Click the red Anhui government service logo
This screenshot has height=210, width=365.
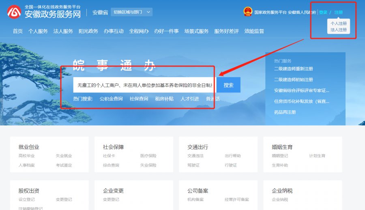pyautogui.click(x=14, y=12)
